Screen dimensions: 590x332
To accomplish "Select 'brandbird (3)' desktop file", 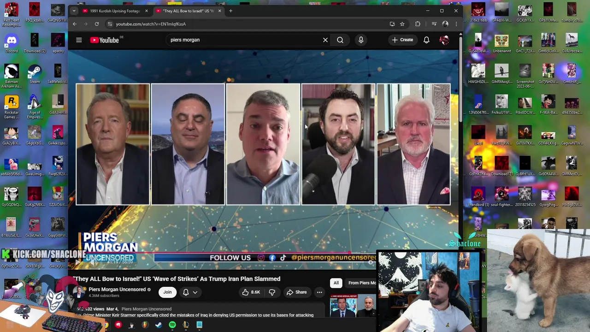I will coord(478,197).
